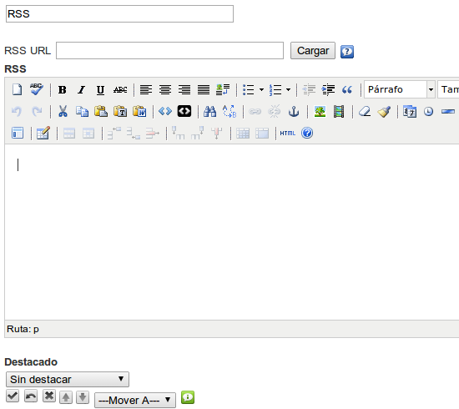Open the find binoculars tool

[x=209, y=112]
